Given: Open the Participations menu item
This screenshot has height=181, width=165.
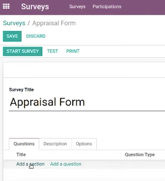Looking at the screenshot, I should [x=107, y=6].
